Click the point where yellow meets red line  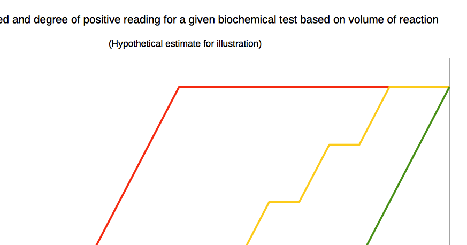[389, 87]
